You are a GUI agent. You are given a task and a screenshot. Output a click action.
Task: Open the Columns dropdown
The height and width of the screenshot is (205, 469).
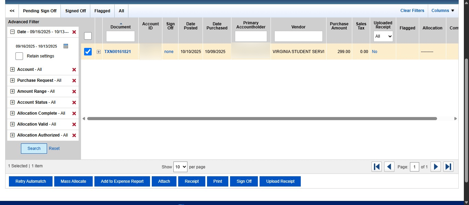[443, 11]
